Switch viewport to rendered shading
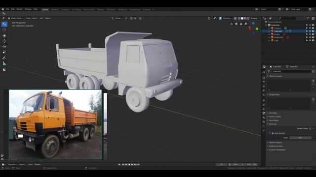The width and height of the screenshot is (316, 177). pyautogui.click(x=248, y=18)
